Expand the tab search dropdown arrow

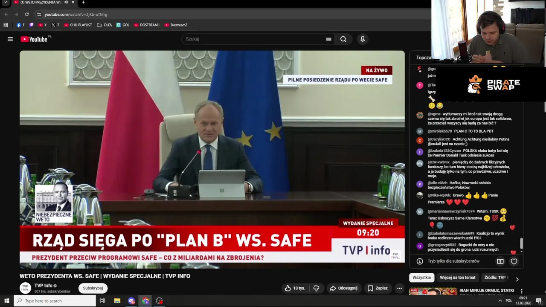6,3
